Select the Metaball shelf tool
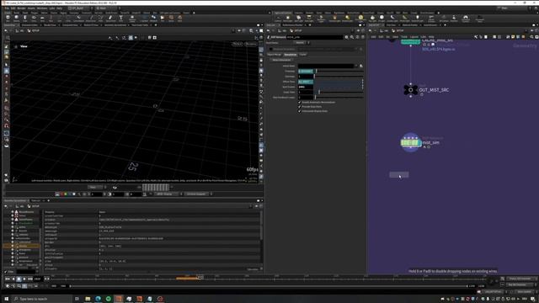The image size is (539, 303). (x=153, y=19)
